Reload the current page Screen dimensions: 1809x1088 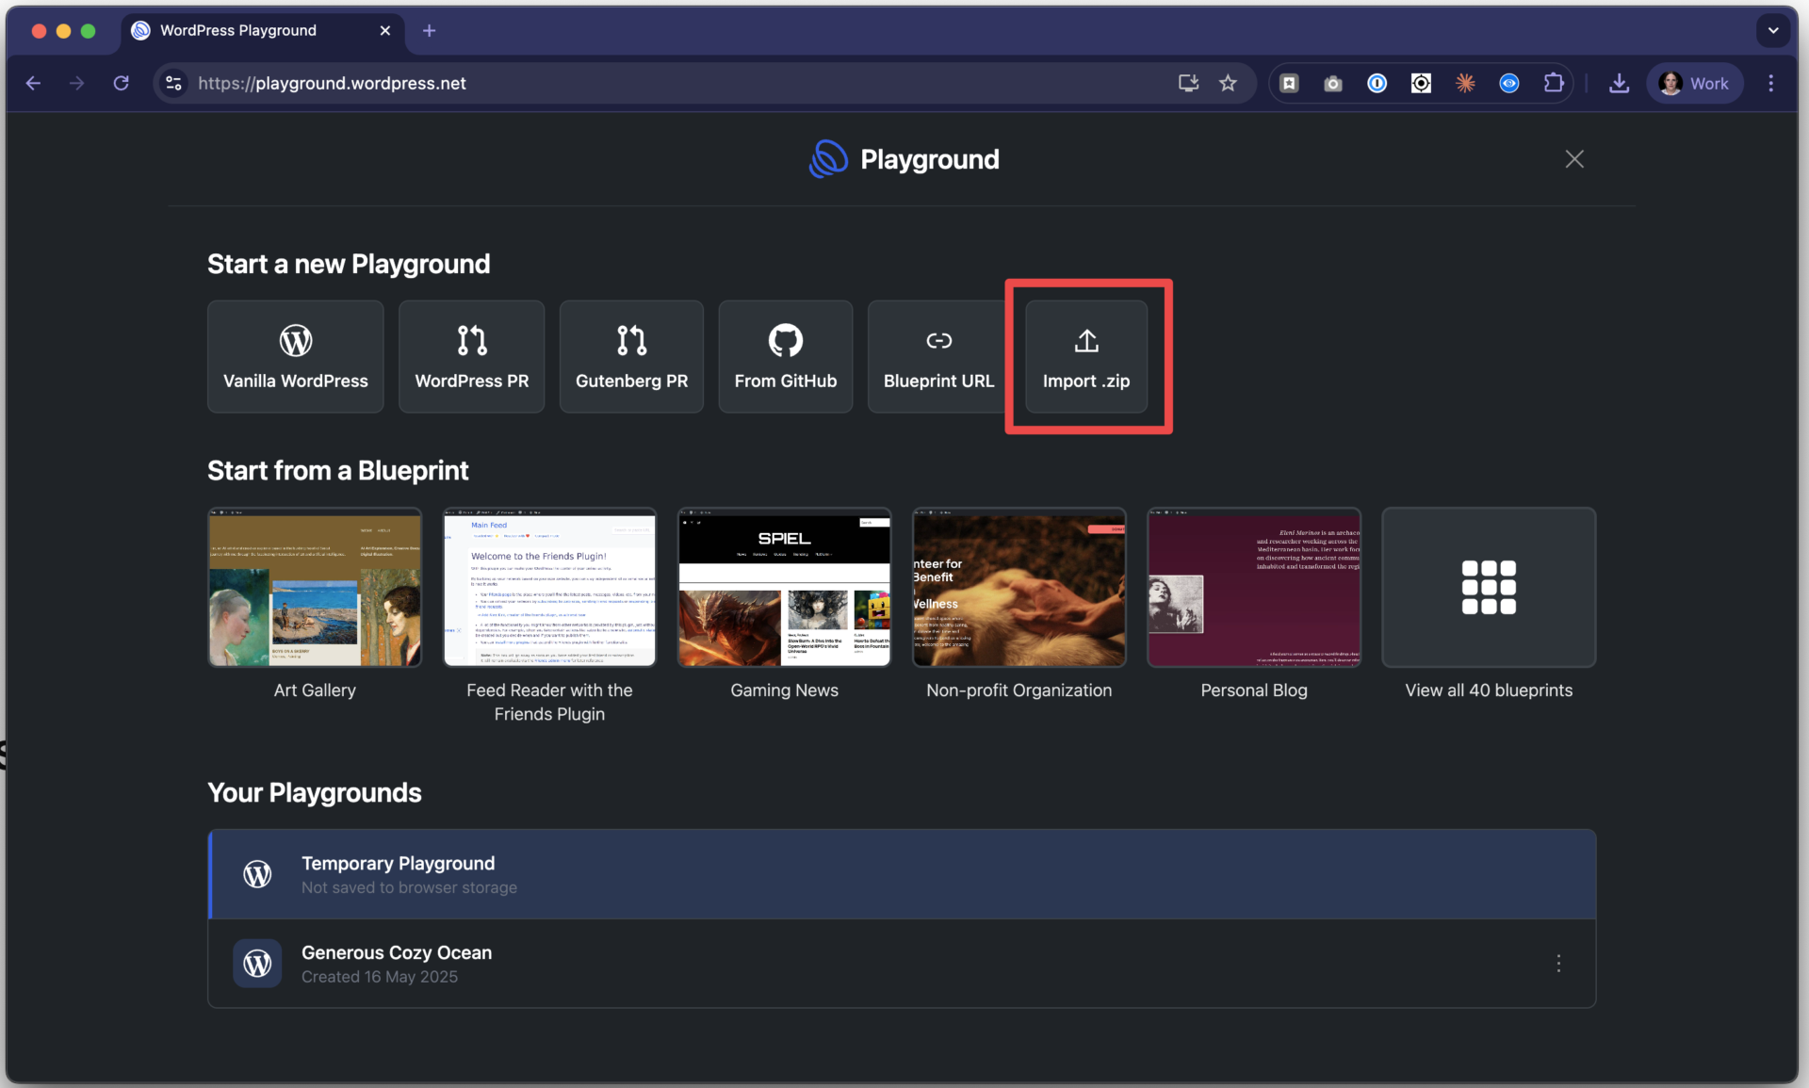pyautogui.click(x=121, y=83)
